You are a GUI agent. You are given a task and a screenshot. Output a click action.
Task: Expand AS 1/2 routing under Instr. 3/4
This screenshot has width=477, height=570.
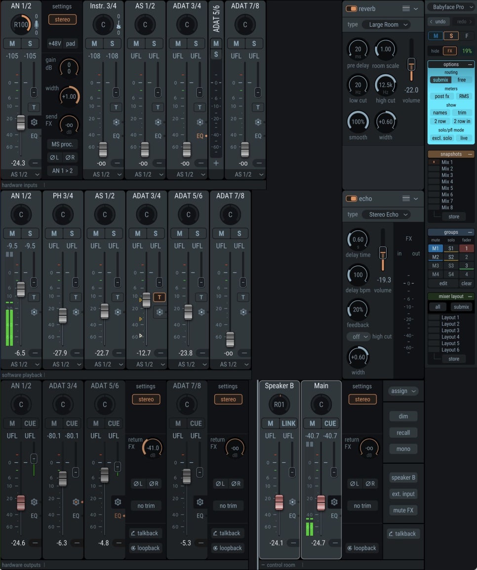(x=104, y=175)
